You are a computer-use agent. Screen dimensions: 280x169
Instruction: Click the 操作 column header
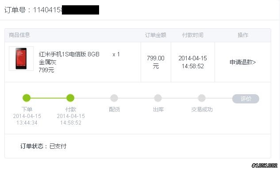[x=243, y=35]
